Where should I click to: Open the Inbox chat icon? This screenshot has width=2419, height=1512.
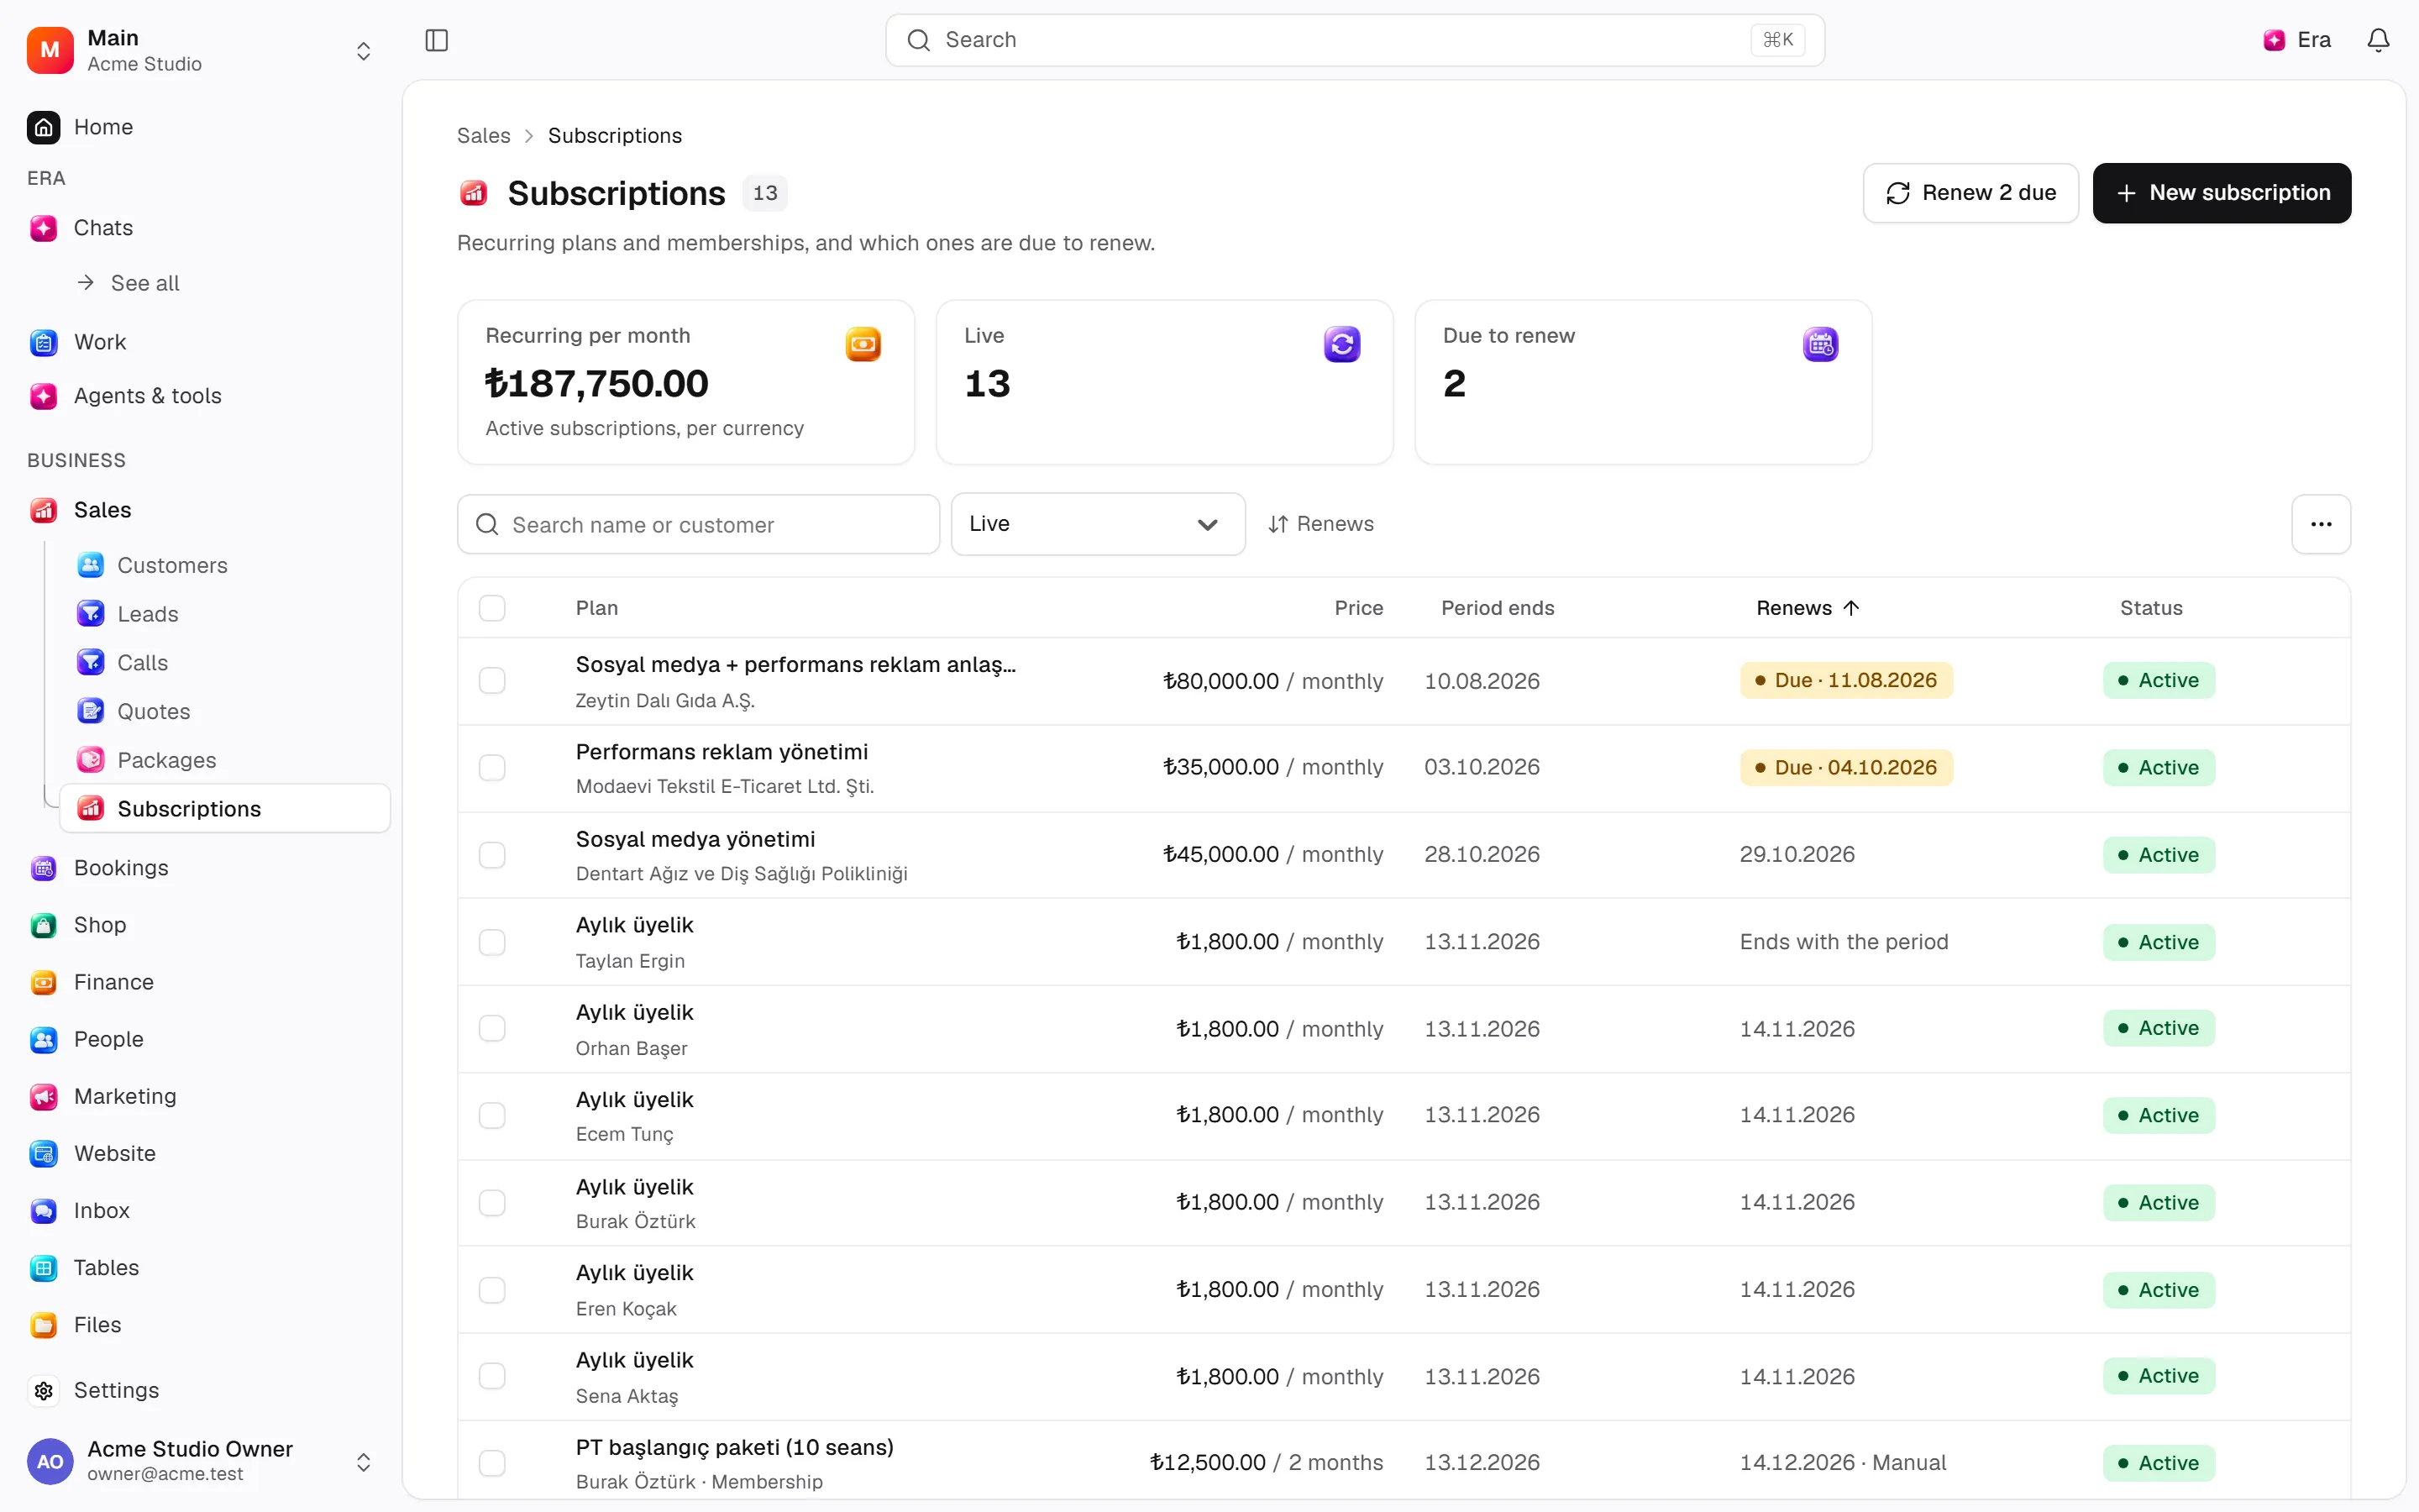pos(43,1210)
